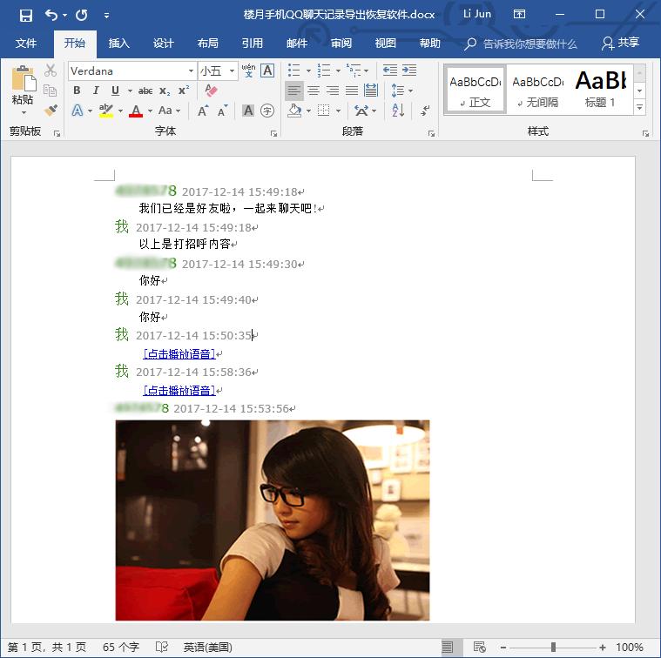The width and height of the screenshot is (661, 658).
Task: Click Grow Font size icon
Action: 203,111
